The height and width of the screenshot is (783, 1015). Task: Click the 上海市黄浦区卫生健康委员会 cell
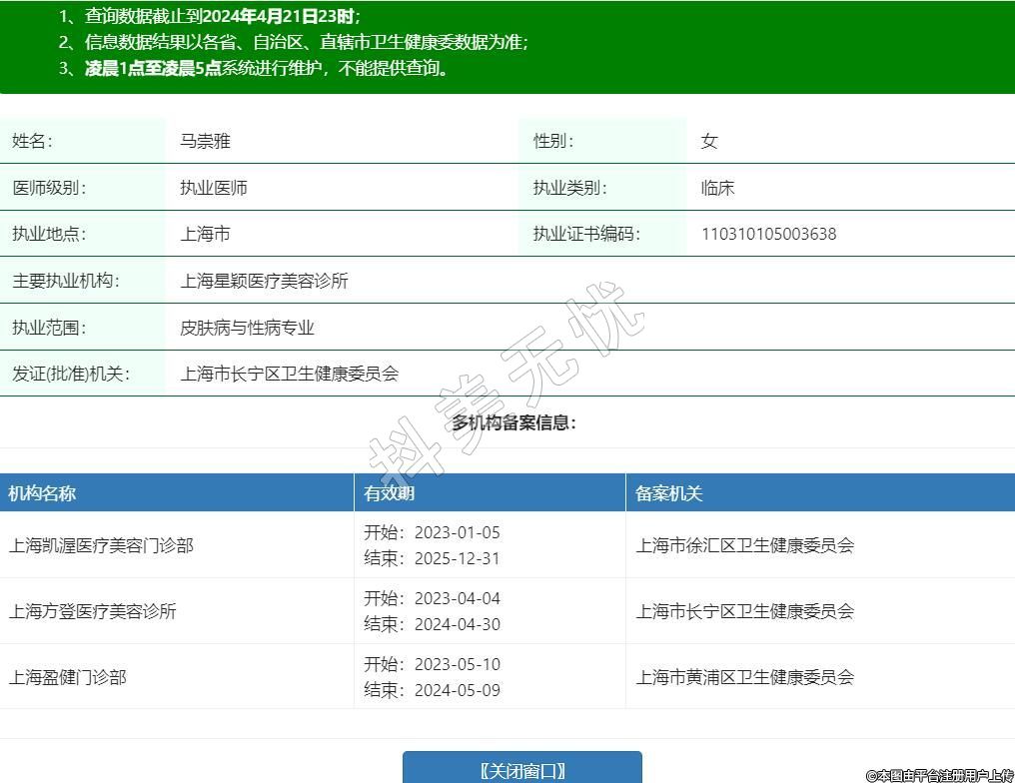744,677
